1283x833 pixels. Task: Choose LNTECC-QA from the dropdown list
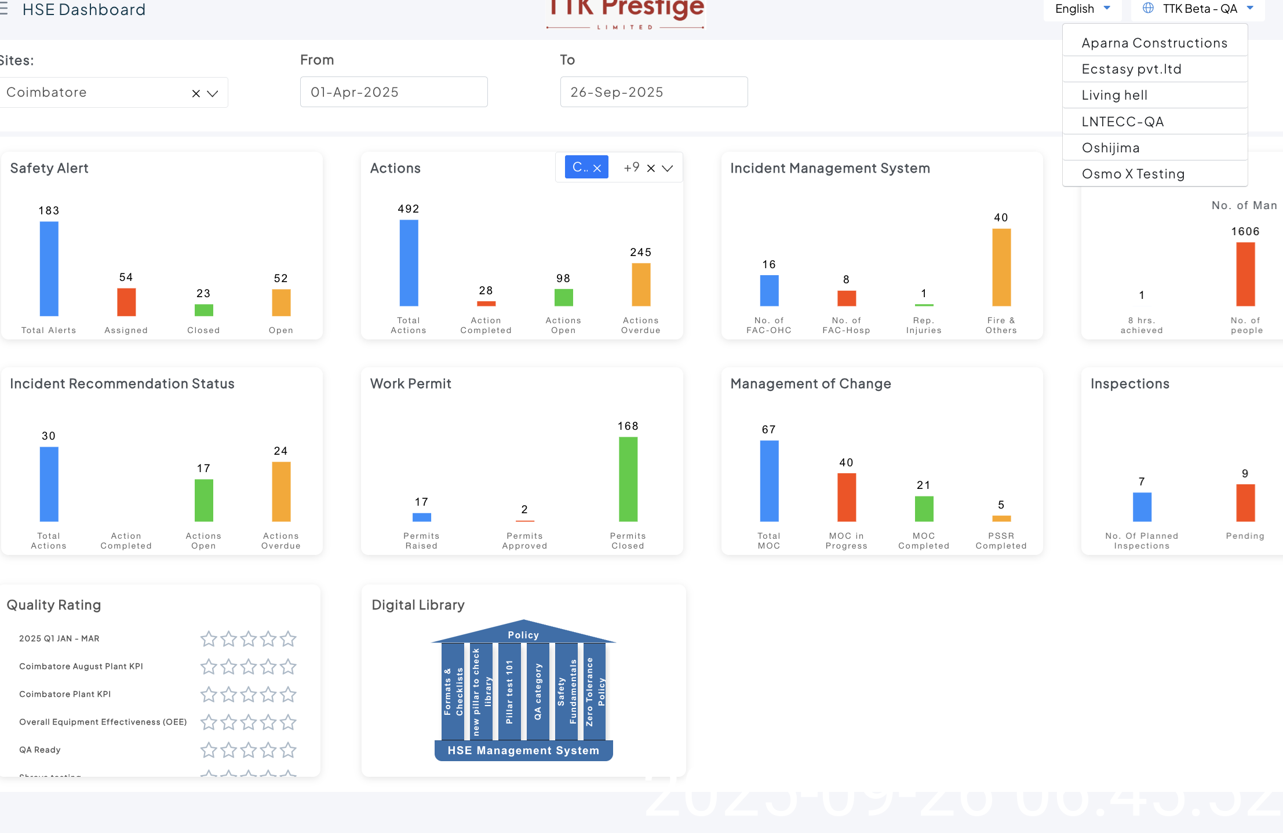coord(1122,122)
